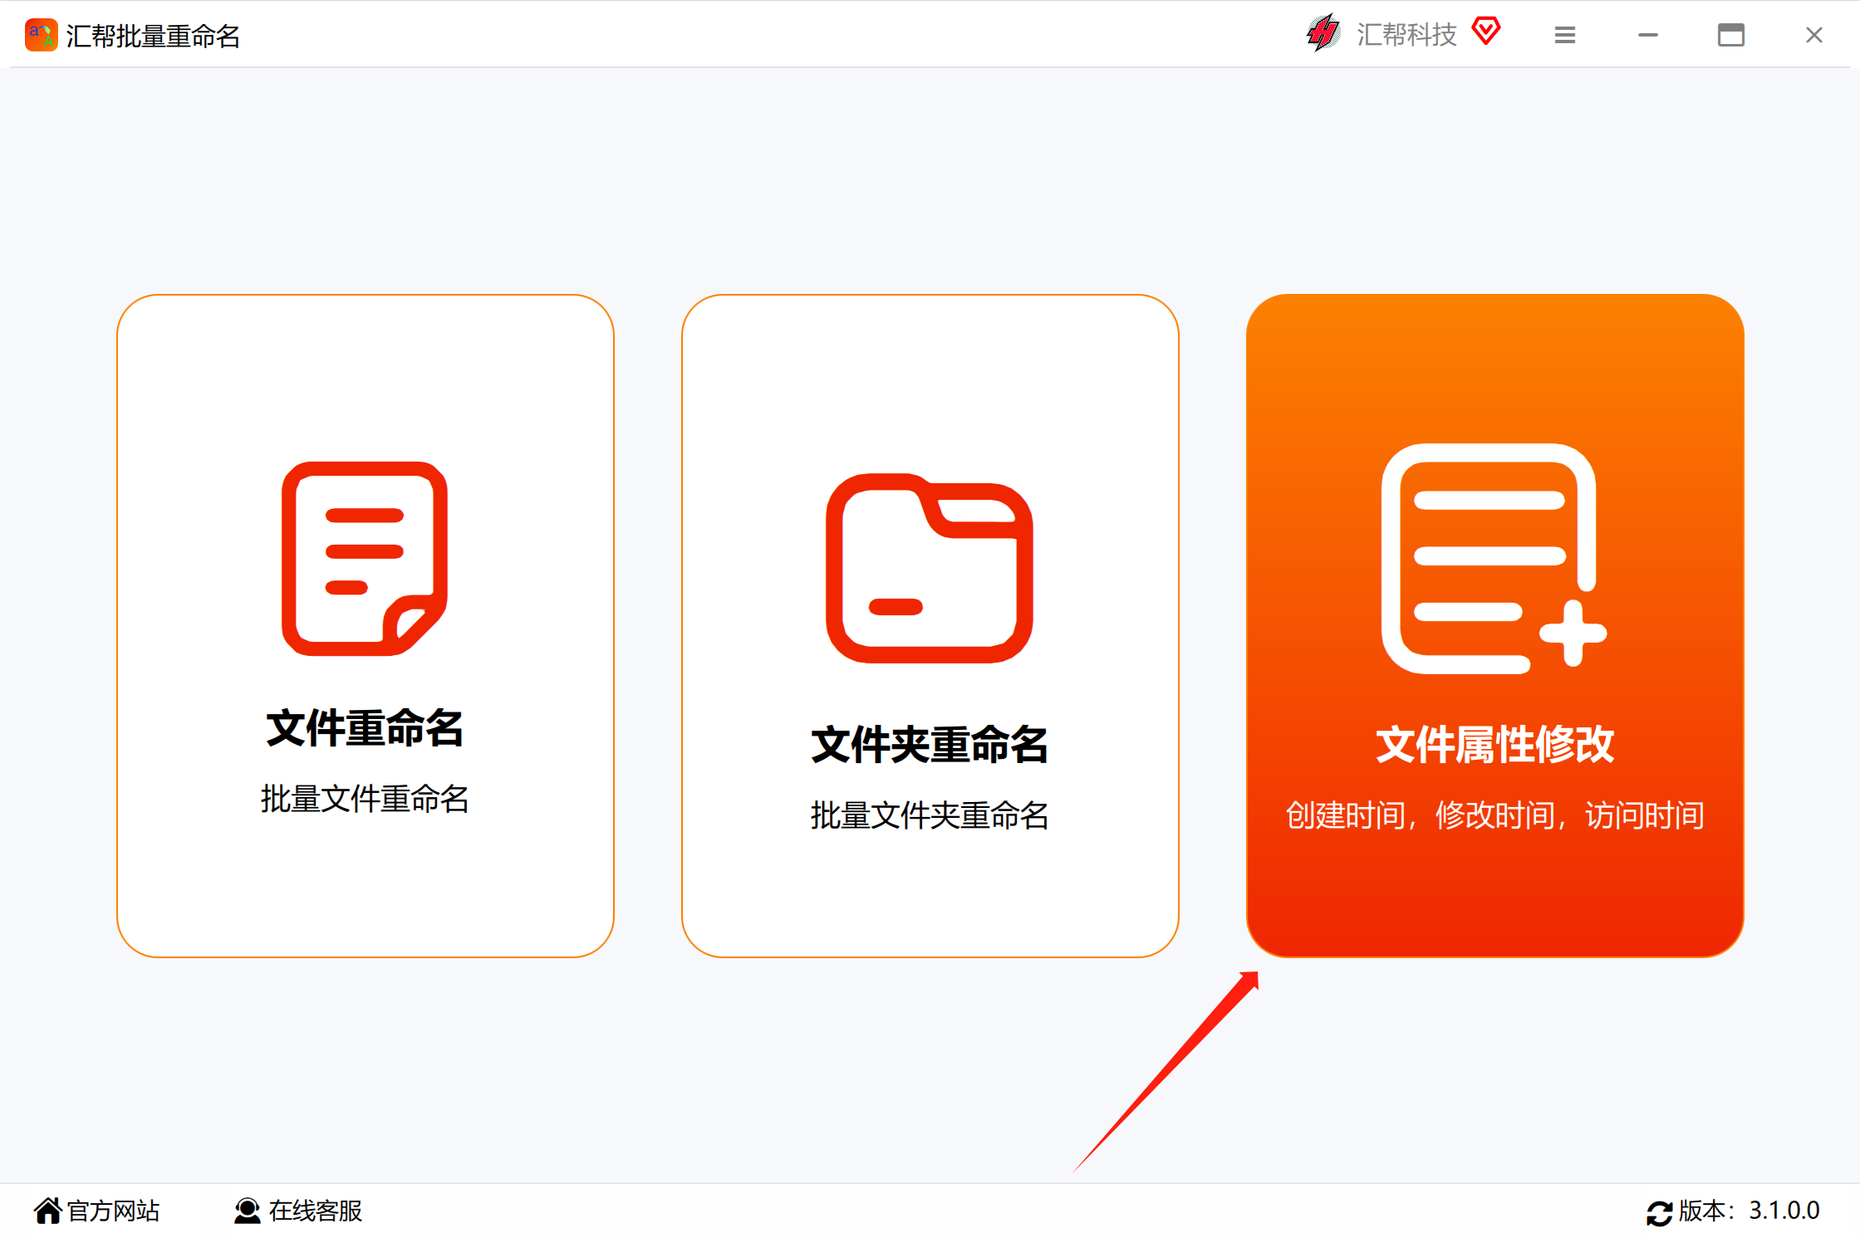Open the 文件属性修改 card title
Viewport: 1860px width, 1238px height.
click(x=1494, y=745)
